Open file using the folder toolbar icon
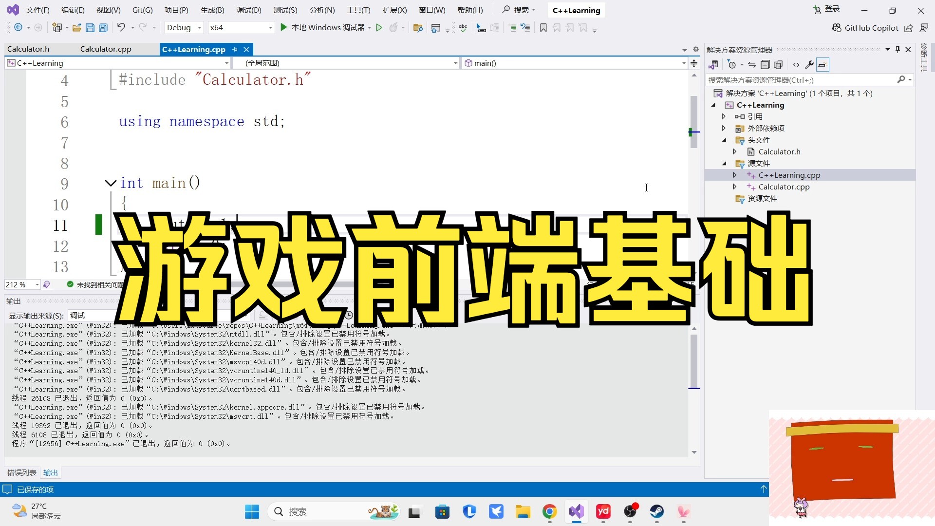This screenshot has height=526, width=935. pos(76,28)
